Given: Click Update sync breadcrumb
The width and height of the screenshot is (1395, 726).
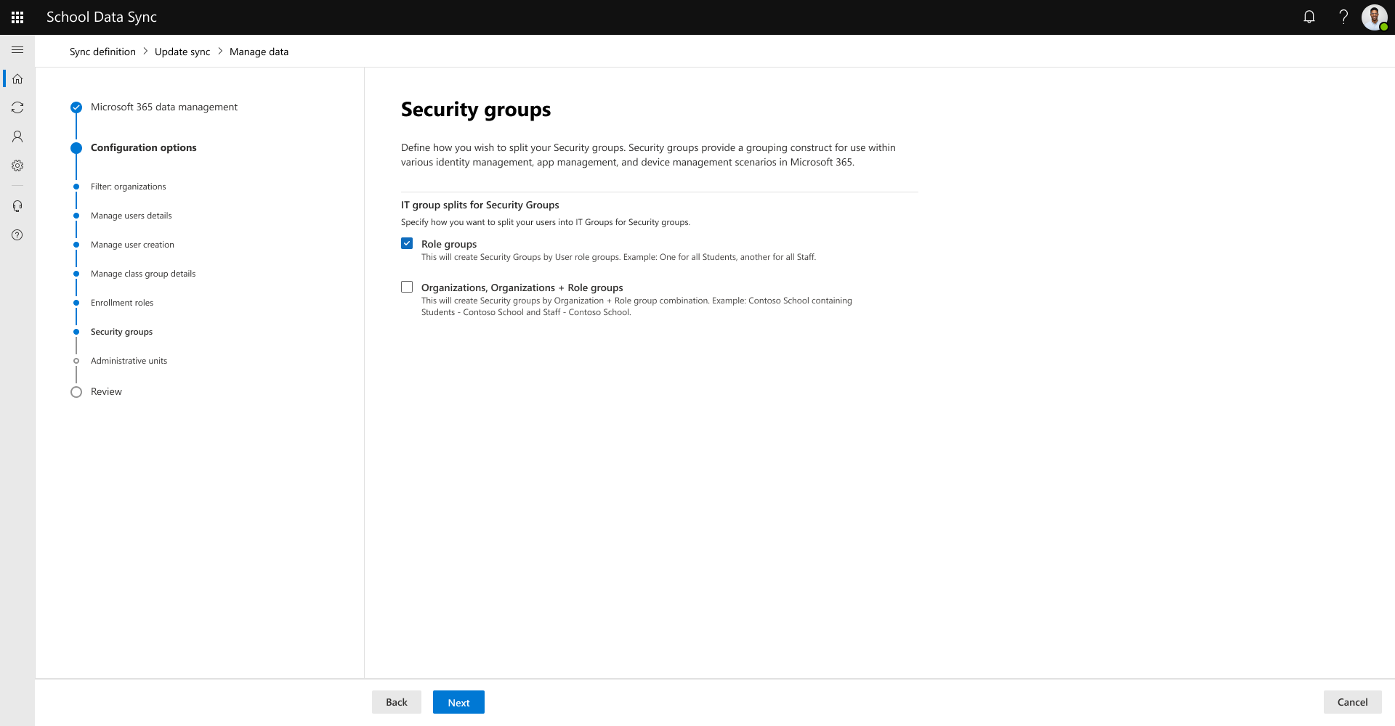Looking at the screenshot, I should 182,52.
